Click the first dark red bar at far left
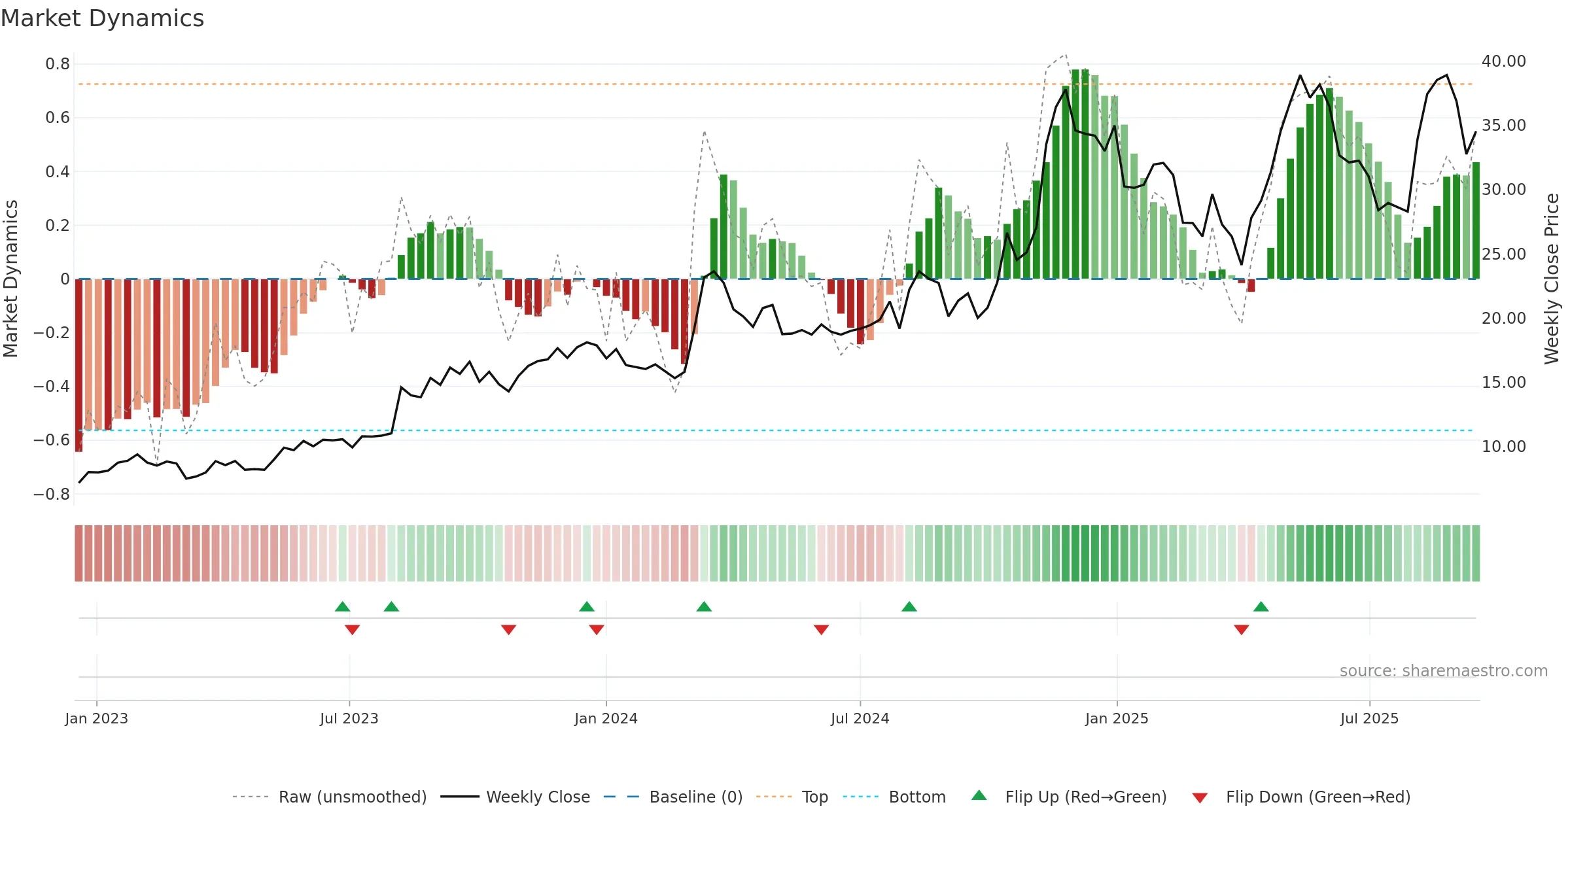 (x=78, y=365)
